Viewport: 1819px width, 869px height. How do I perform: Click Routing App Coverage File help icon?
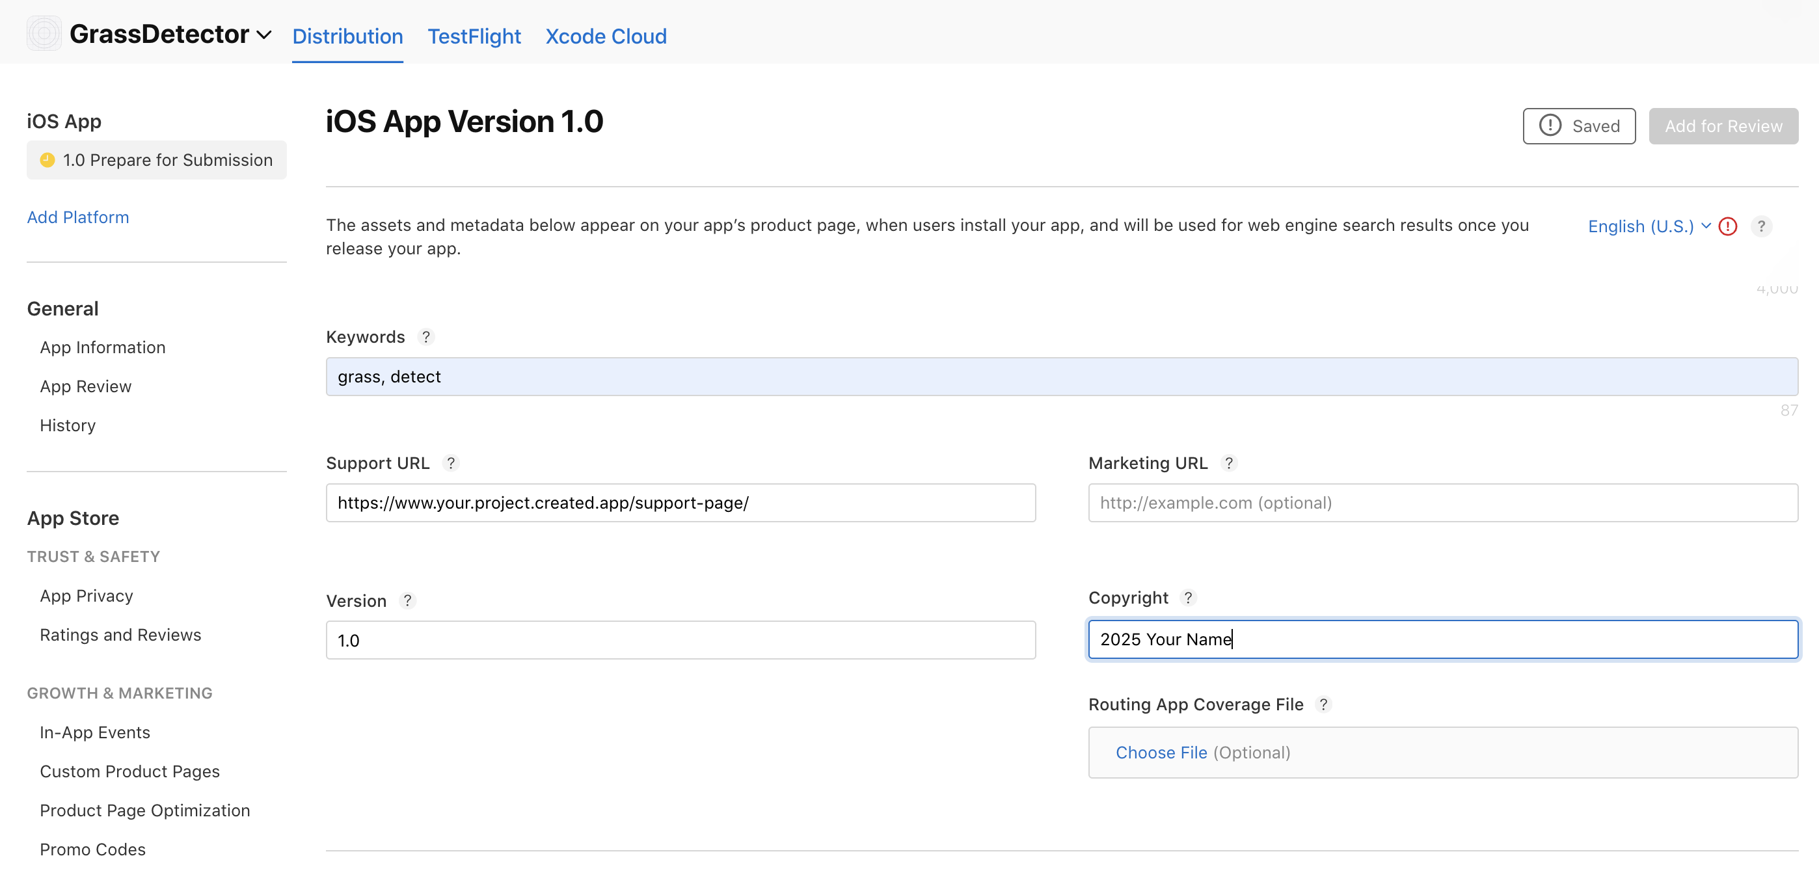(x=1323, y=704)
